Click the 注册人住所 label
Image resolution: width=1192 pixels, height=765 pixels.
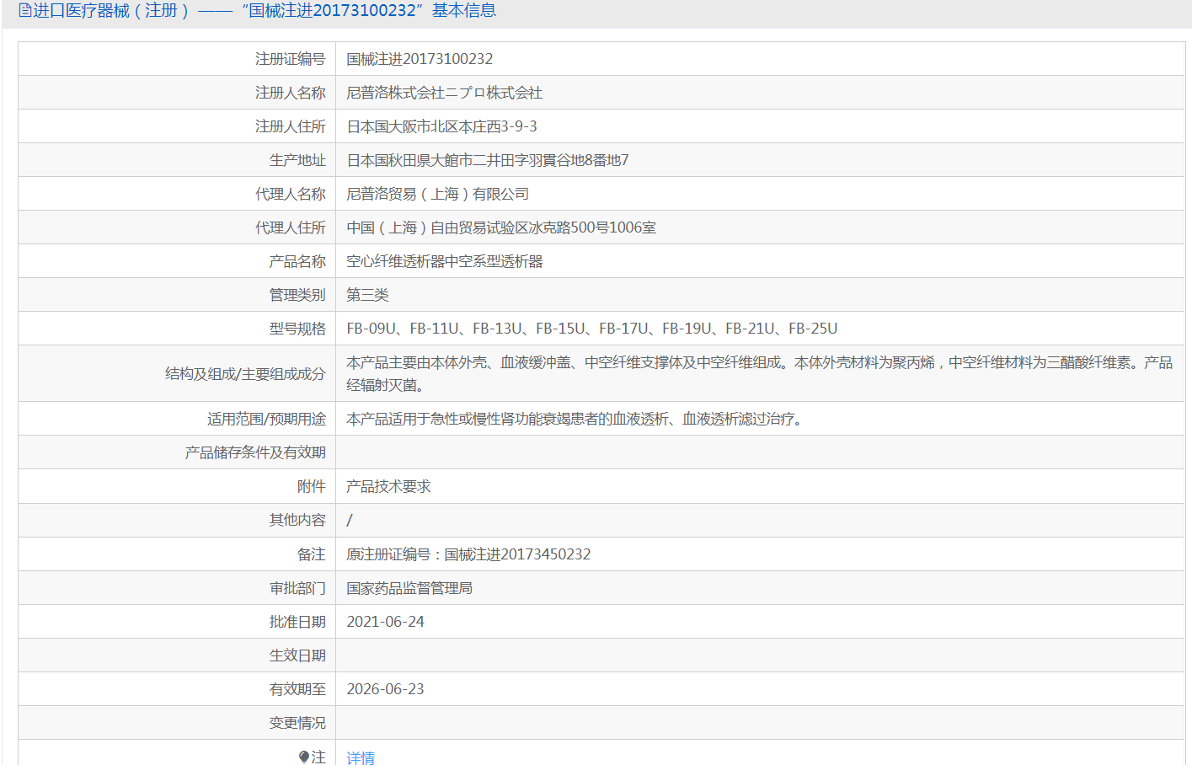(x=291, y=126)
